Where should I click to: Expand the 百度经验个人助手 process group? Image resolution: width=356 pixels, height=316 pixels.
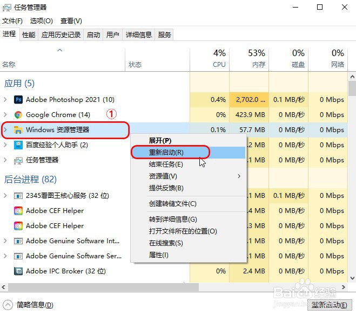(5, 145)
